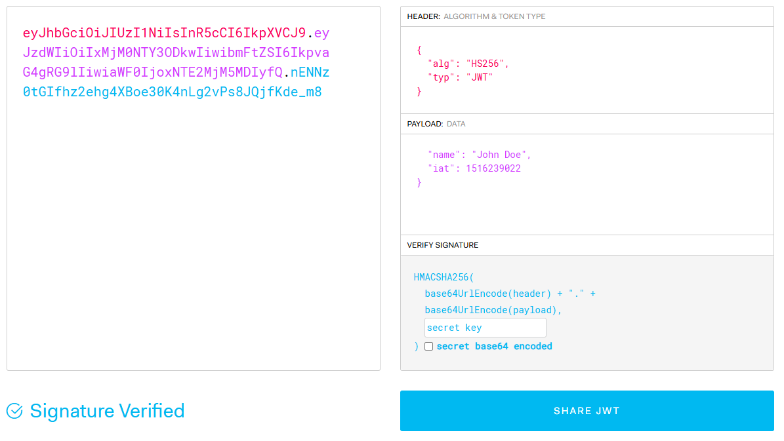Enable the secret base64 encoded checkbox
The width and height of the screenshot is (784, 441).
tap(429, 346)
